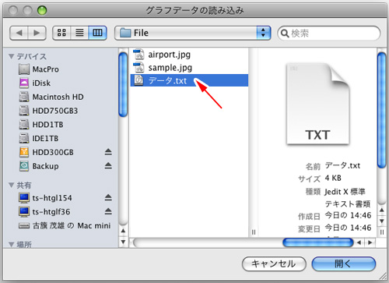
Task: Click horizontal scroll left arrow
Action: click(x=359, y=242)
